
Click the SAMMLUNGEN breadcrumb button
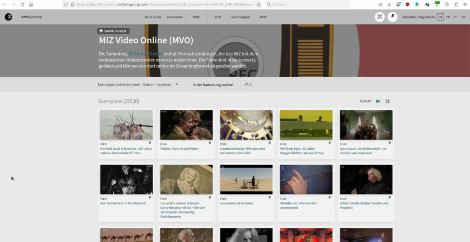(113, 31)
